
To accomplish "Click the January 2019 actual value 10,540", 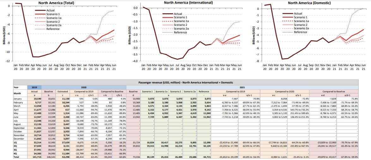I will pos(38,99).
